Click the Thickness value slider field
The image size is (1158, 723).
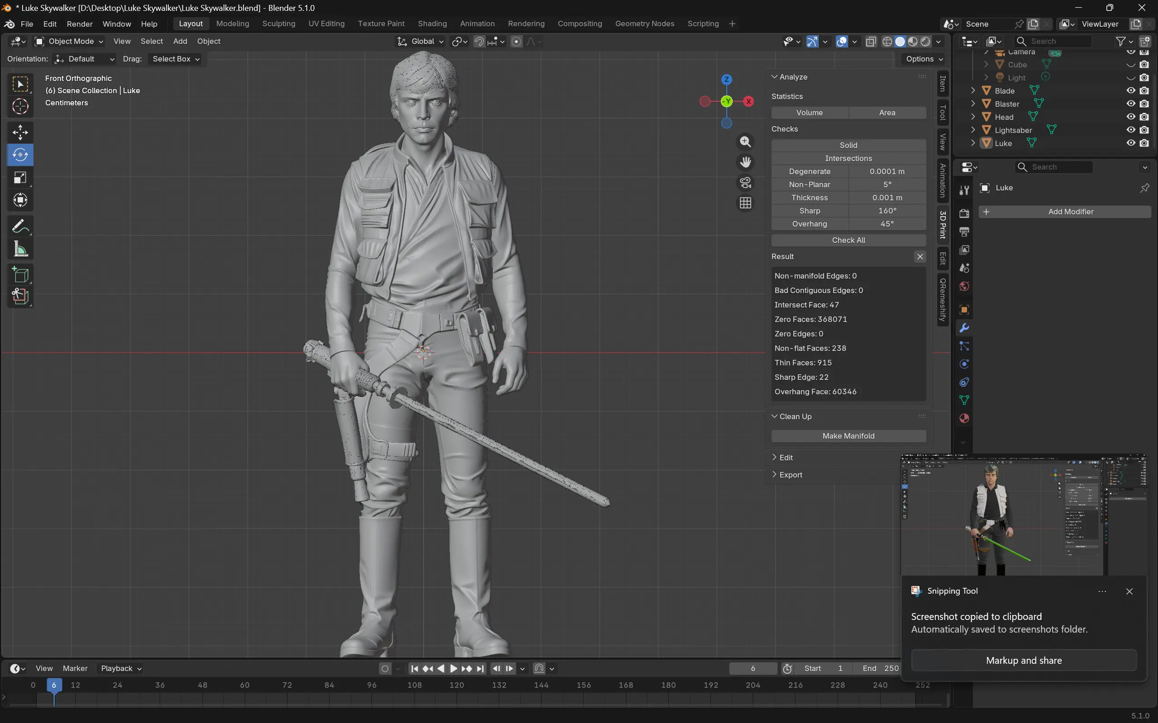pos(887,198)
